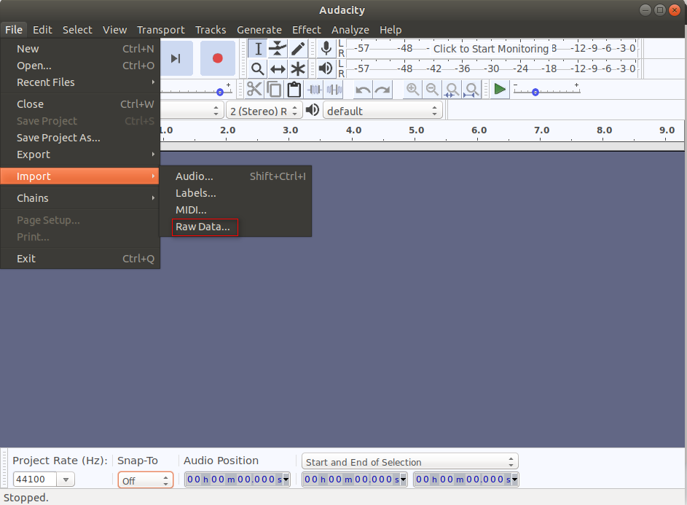
Task: Select the Envelope tool
Action: coord(278,49)
